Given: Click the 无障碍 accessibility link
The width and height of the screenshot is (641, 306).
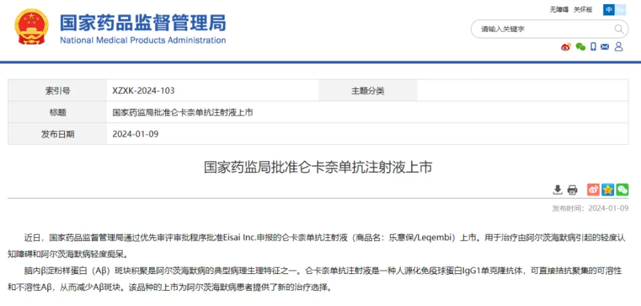Looking at the screenshot, I should coord(559,10).
